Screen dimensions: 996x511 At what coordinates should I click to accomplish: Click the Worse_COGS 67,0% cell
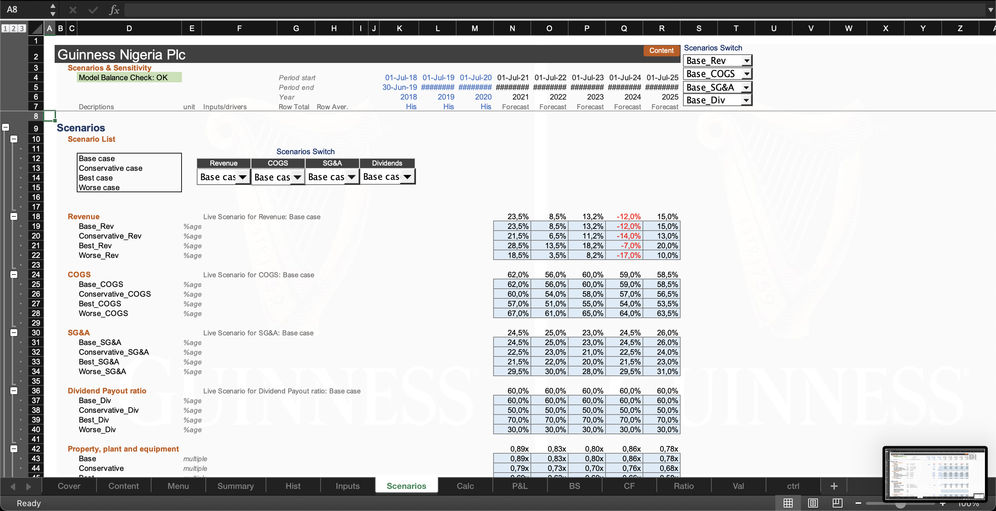(512, 313)
